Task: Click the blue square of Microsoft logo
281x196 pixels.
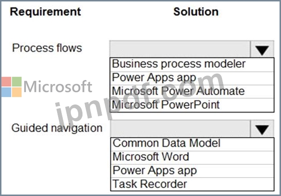Action: (7, 92)
